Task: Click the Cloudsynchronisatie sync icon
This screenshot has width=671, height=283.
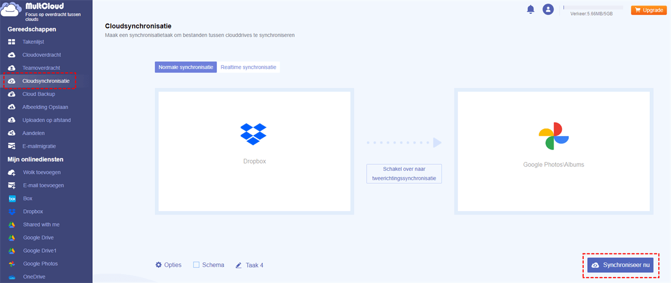Action: pos(12,81)
